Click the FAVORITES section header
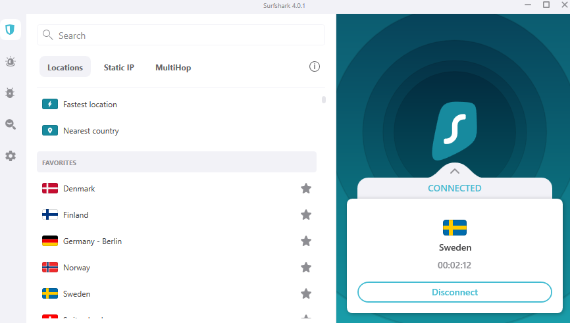Viewport: 570px width, 323px height. [176, 162]
